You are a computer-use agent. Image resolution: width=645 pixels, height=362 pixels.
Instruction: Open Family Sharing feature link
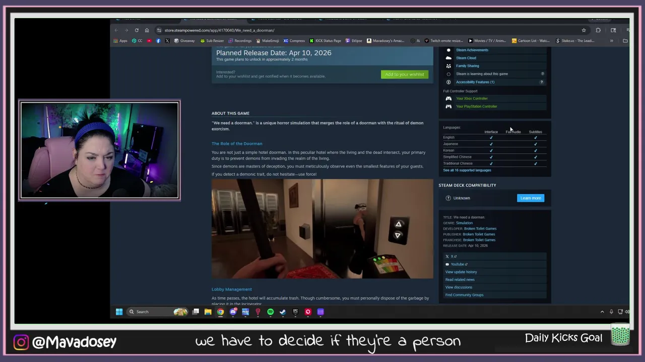point(468,66)
